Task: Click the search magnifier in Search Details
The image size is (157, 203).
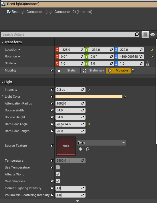Action: click(x=136, y=34)
